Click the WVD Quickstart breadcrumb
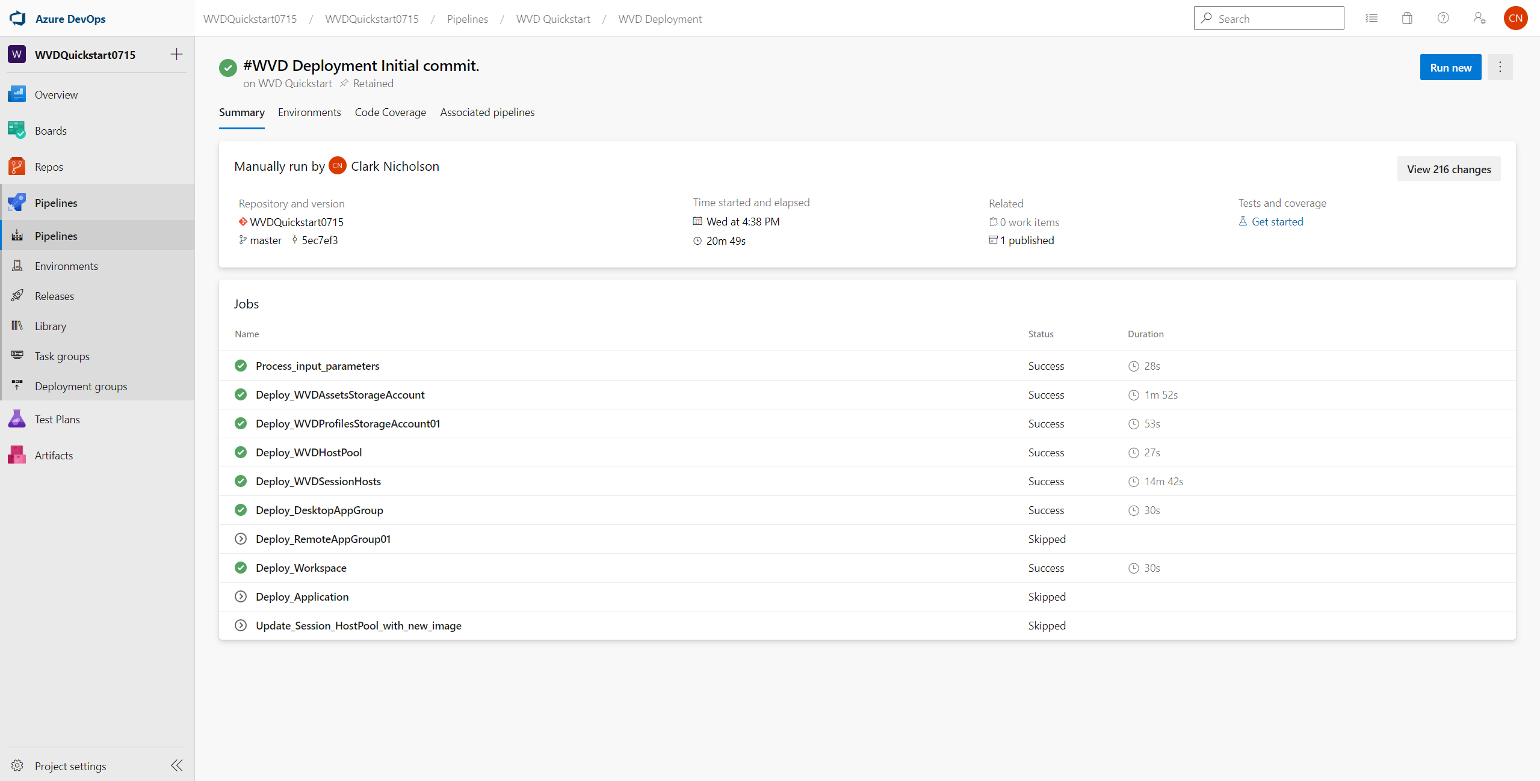Image resolution: width=1540 pixels, height=781 pixels. [x=552, y=19]
